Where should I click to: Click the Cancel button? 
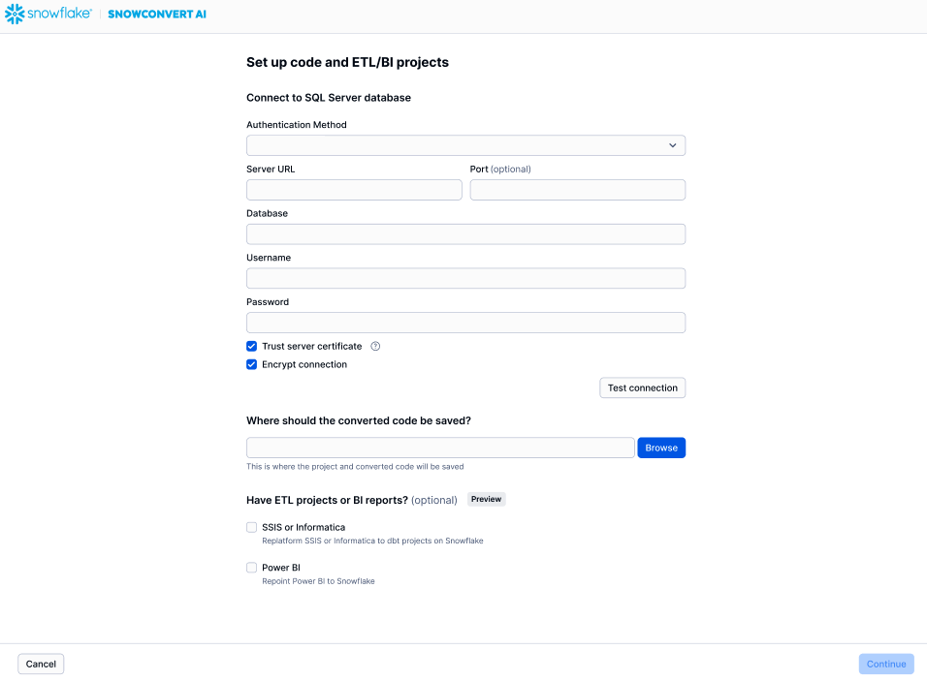click(x=41, y=664)
